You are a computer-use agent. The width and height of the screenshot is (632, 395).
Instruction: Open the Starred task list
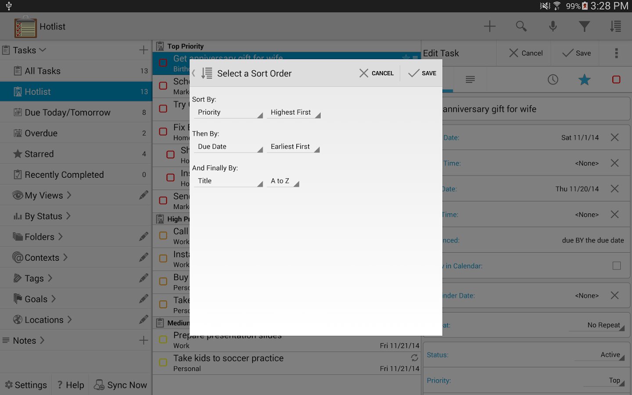[x=39, y=154]
